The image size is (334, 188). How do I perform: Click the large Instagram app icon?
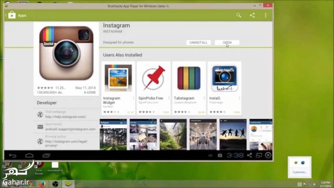[66, 53]
